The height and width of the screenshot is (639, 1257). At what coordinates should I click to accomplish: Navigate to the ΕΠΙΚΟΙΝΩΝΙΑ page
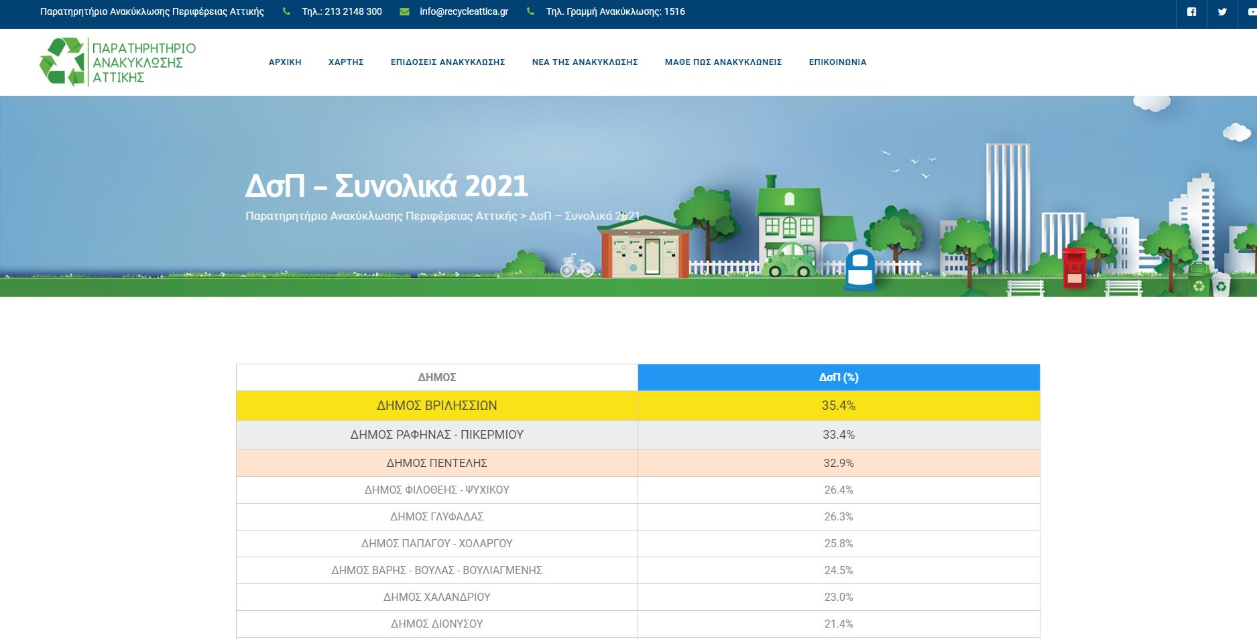click(x=837, y=62)
